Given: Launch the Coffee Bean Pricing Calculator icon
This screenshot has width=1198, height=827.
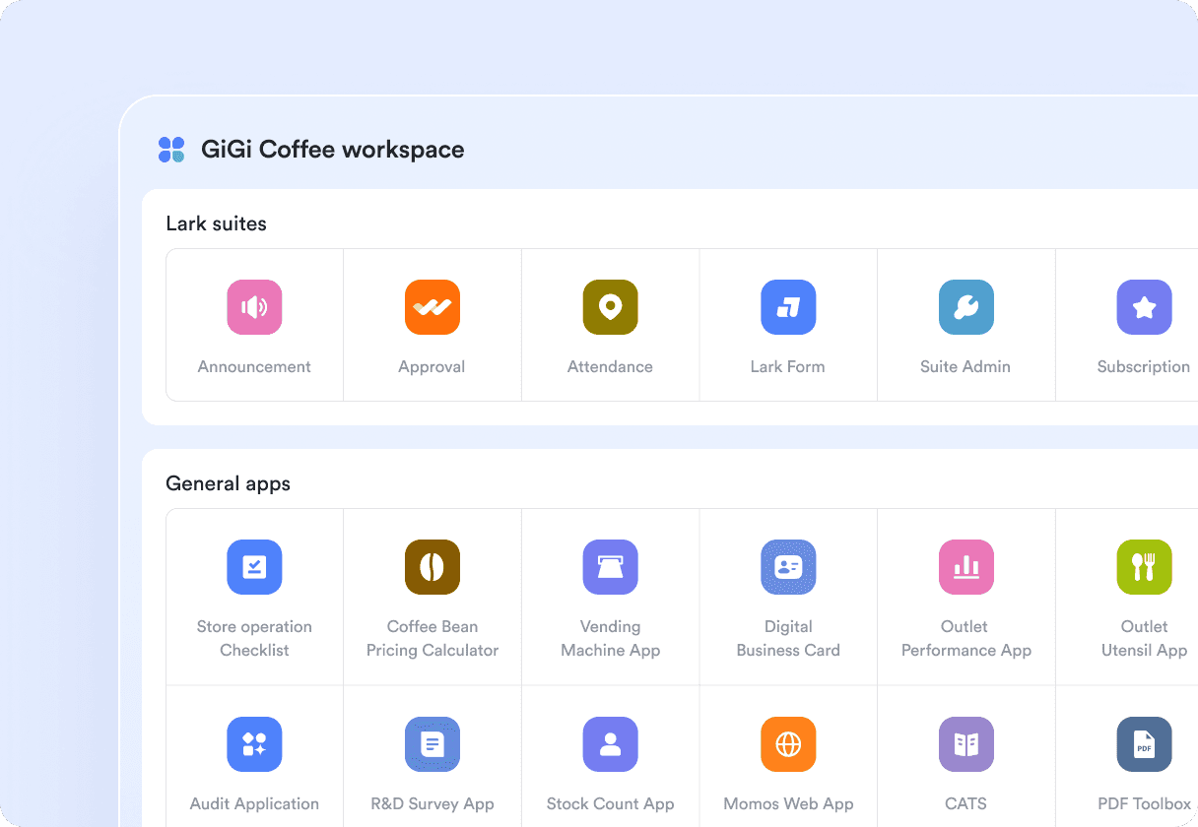Looking at the screenshot, I should [x=433, y=567].
